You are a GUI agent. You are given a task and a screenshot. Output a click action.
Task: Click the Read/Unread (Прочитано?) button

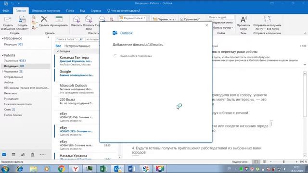[x=190, y=19]
